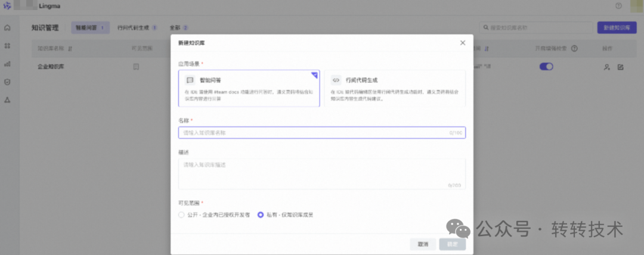Open the sidebar bar-chart statistics icon

click(x=7, y=64)
